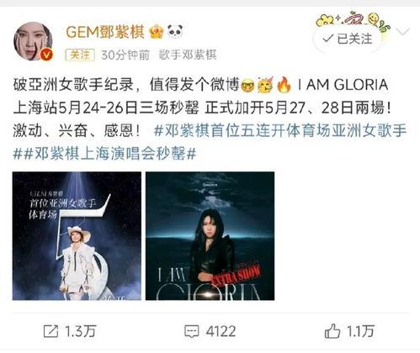Like the post with thumbs-up icon
This screenshot has width=420, height=353.
pyautogui.click(x=332, y=331)
